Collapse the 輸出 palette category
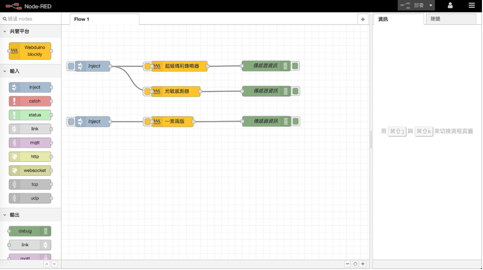 pos(30,215)
